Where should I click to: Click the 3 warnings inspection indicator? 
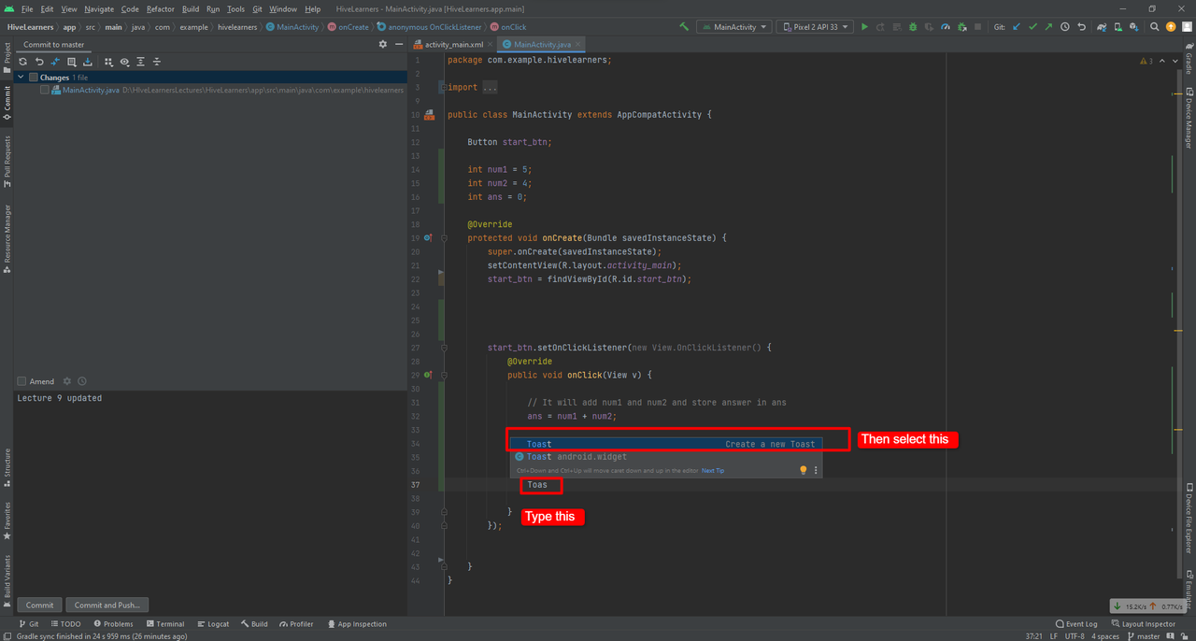(1146, 62)
